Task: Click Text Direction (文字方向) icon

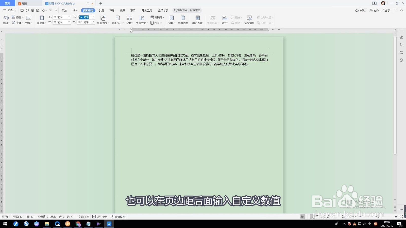Action: pos(142,18)
